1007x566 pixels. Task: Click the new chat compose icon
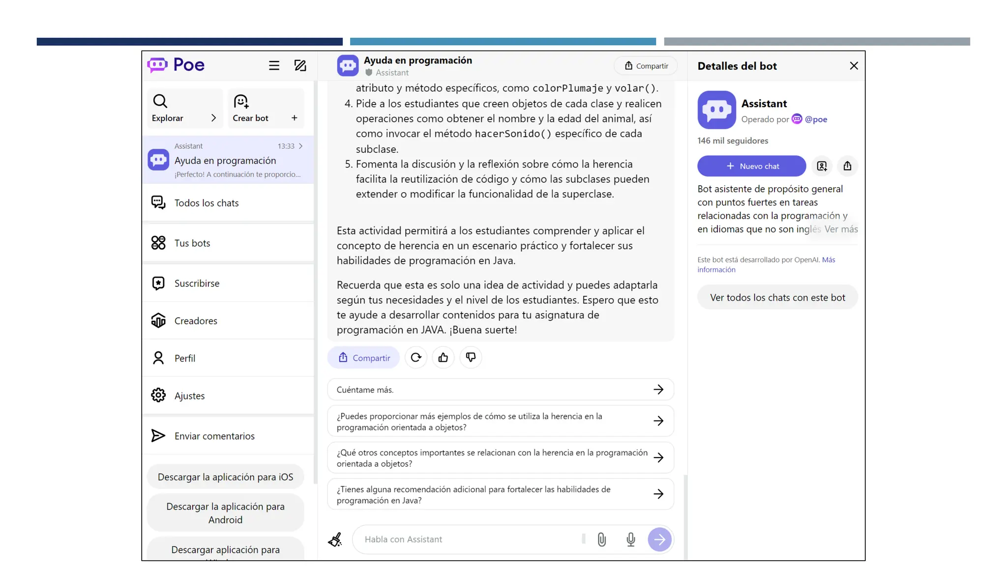pos(300,65)
